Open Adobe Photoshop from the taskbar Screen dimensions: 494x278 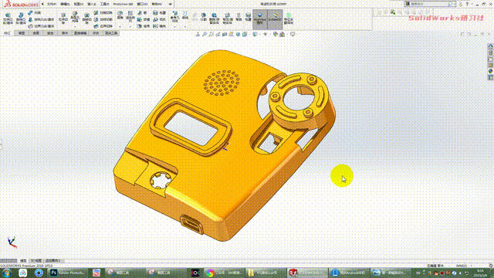point(68,273)
